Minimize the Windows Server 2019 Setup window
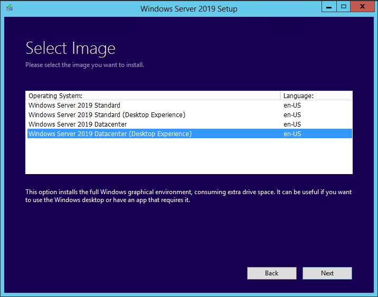378x297 pixels. pos(328,7)
